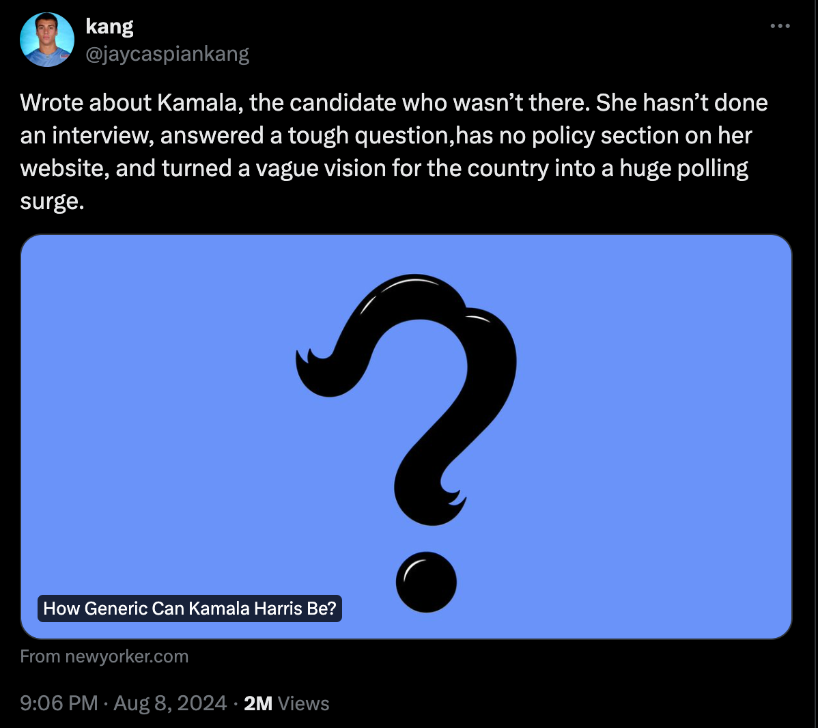Click the word "website," in the tweet text

pos(65,168)
